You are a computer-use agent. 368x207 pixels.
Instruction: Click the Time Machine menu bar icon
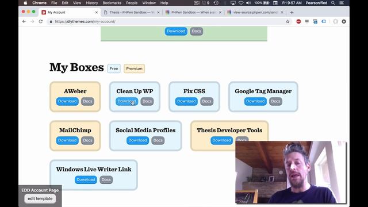(216, 3)
